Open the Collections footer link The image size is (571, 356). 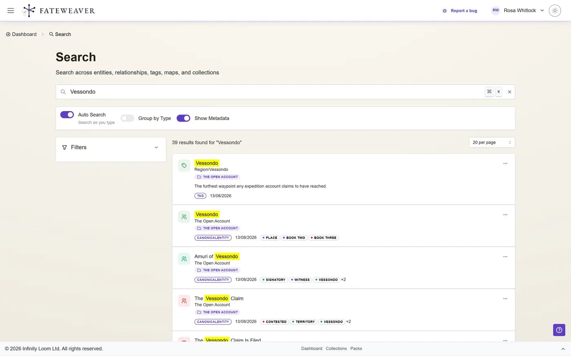point(336,349)
